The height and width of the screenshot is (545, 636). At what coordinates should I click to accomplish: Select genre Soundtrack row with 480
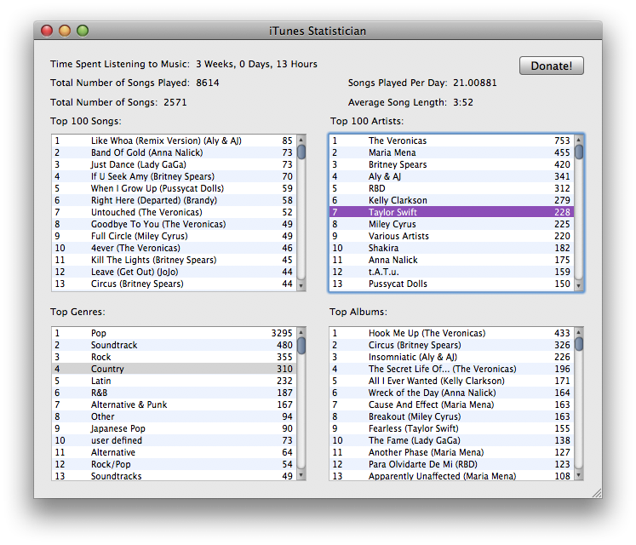click(175, 345)
